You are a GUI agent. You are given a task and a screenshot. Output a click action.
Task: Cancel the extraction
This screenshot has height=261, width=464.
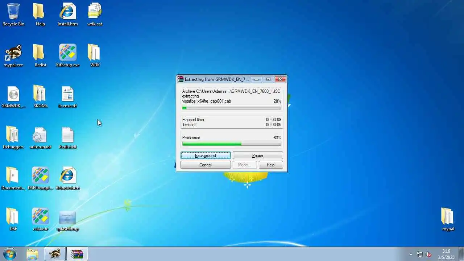pos(206,165)
